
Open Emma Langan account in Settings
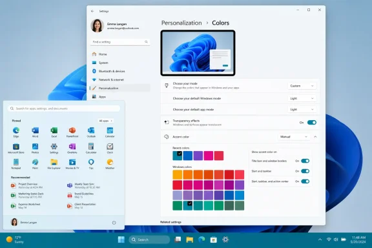point(115,26)
